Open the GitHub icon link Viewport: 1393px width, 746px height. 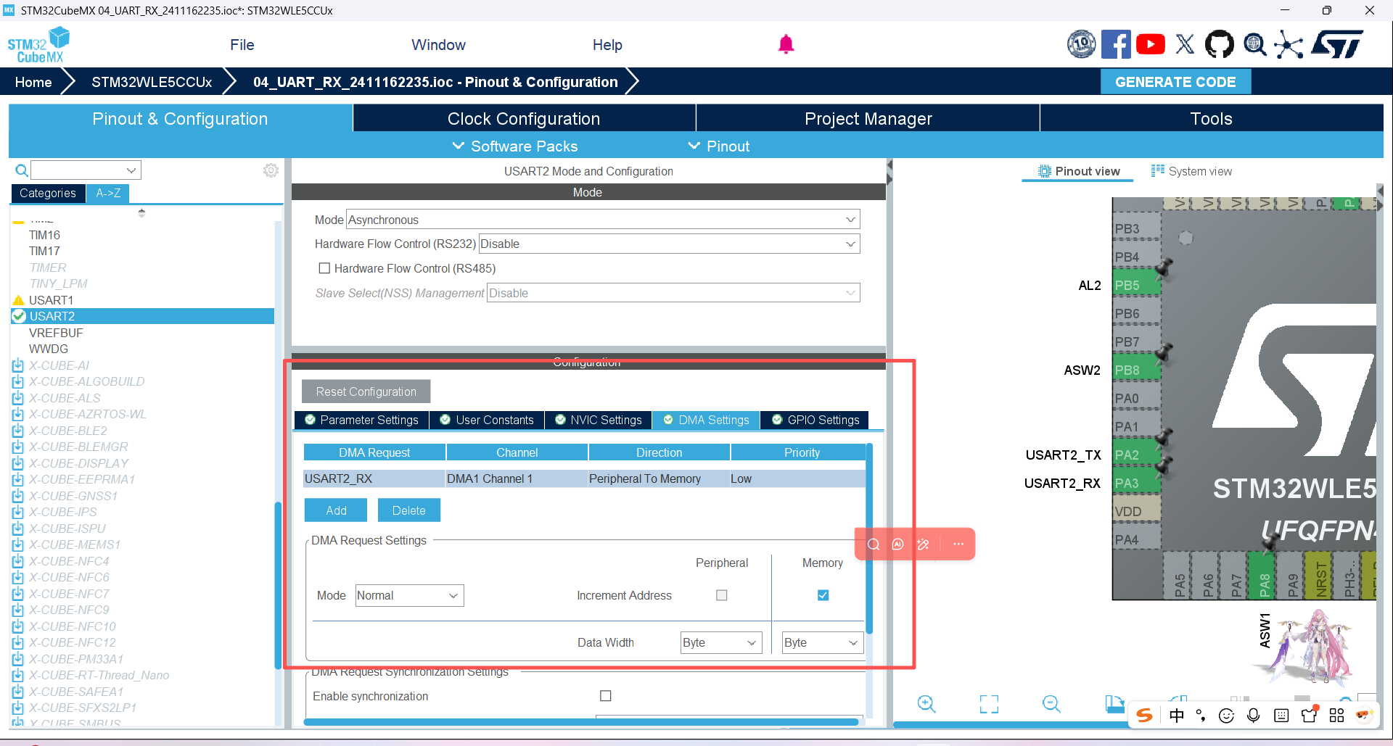tap(1219, 44)
